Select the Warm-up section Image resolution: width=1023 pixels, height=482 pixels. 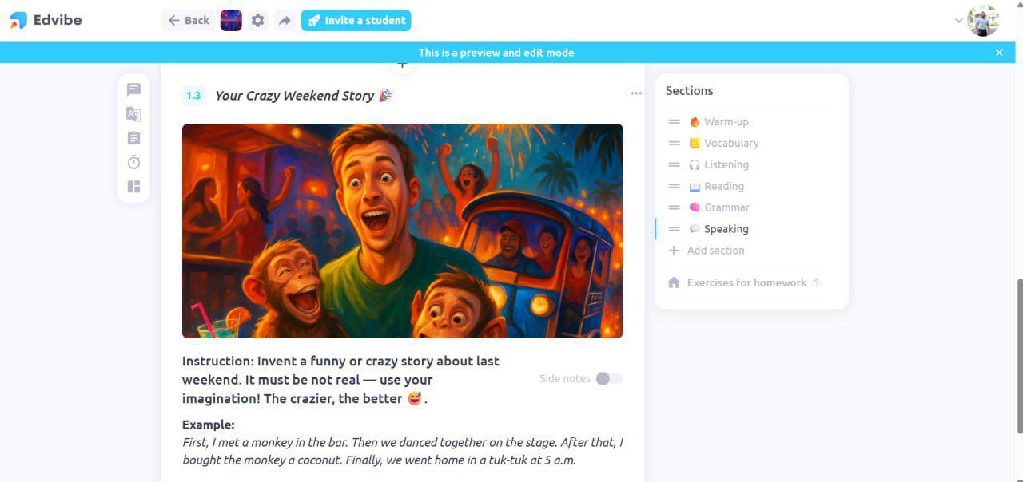[718, 122]
